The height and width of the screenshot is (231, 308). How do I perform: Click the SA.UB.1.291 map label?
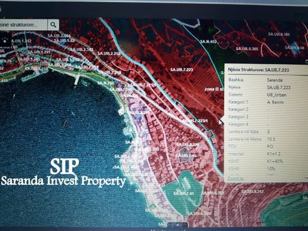39,52
